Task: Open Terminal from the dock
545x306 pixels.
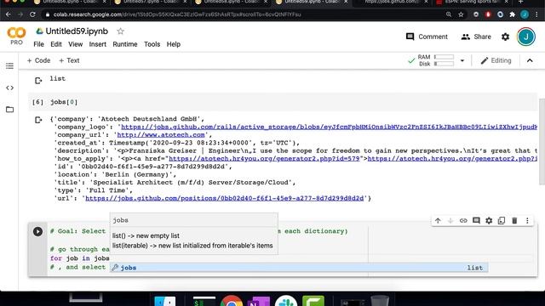Action: (x=204, y=301)
